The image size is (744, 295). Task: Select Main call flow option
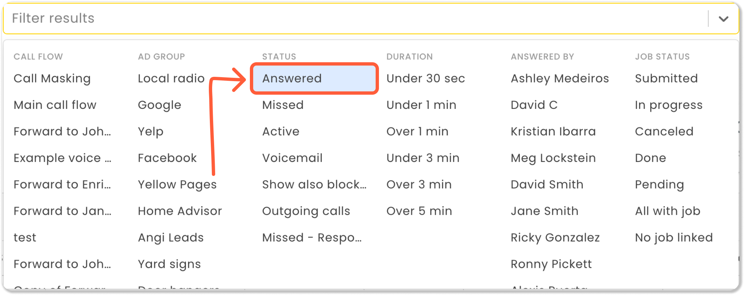click(x=55, y=105)
